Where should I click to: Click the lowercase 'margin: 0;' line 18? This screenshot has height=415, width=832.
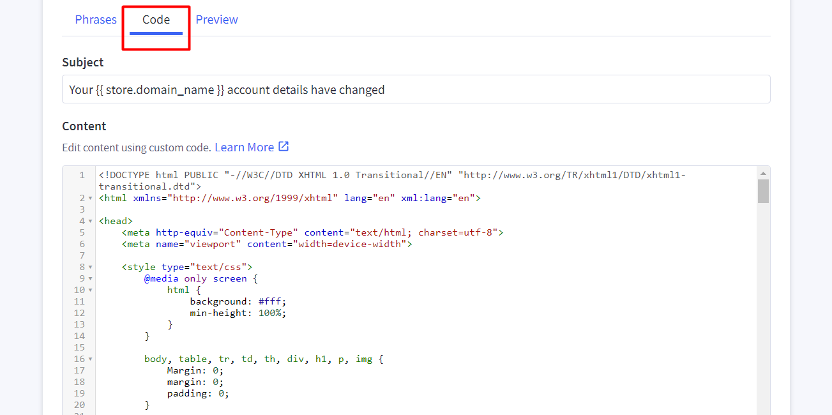(x=195, y=382)
